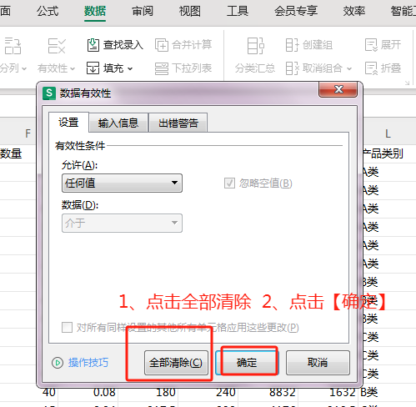Screen dimensions: 416x407
Task: Click the 合并计算 consolidate icon
Action: click(x=162, y=45)
